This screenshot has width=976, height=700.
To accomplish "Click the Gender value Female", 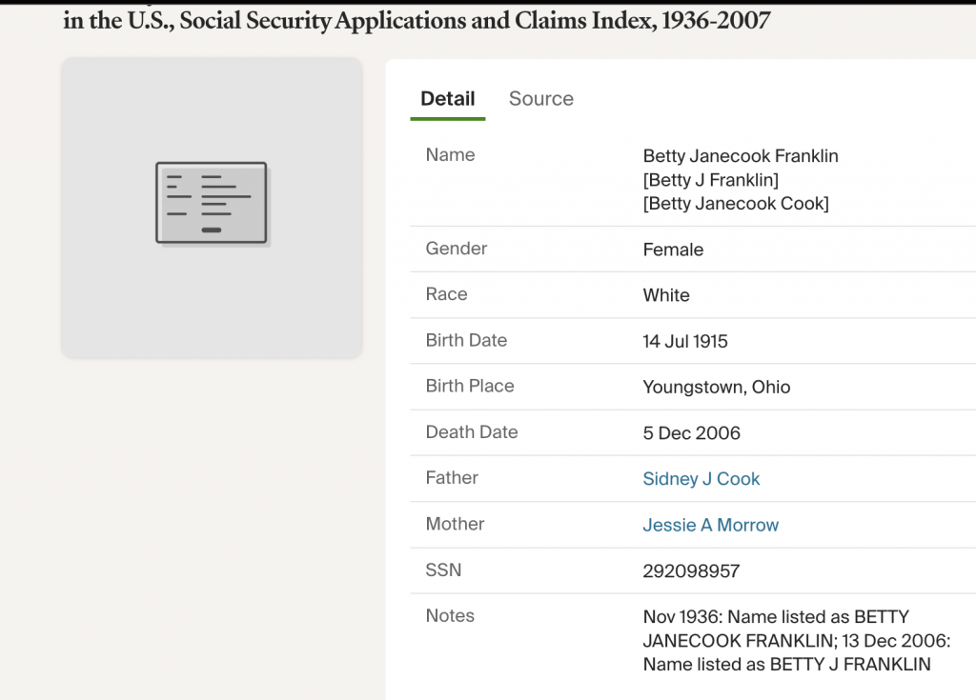I will 673,250.
